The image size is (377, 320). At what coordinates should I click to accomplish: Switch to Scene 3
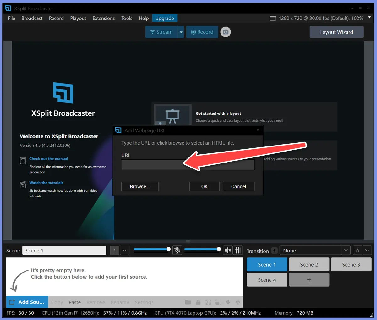click(351, 264)
